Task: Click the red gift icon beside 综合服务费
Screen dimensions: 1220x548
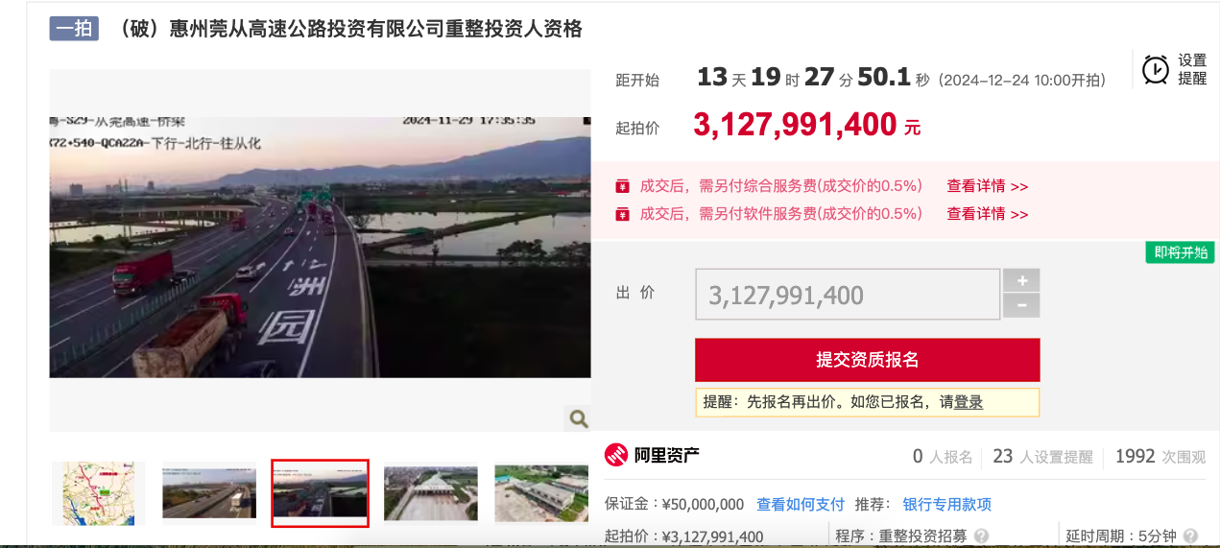Action: pos(622,186)
